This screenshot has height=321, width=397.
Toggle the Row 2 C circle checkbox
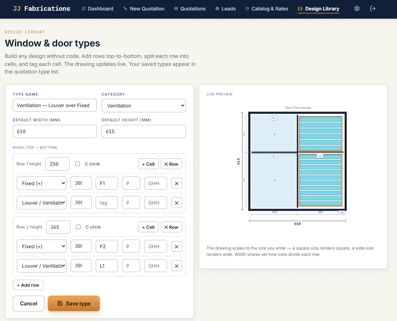pyautogui.click(x=78, y=227)
